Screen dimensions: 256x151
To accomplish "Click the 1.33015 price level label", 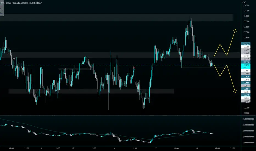I will [246, 80].
